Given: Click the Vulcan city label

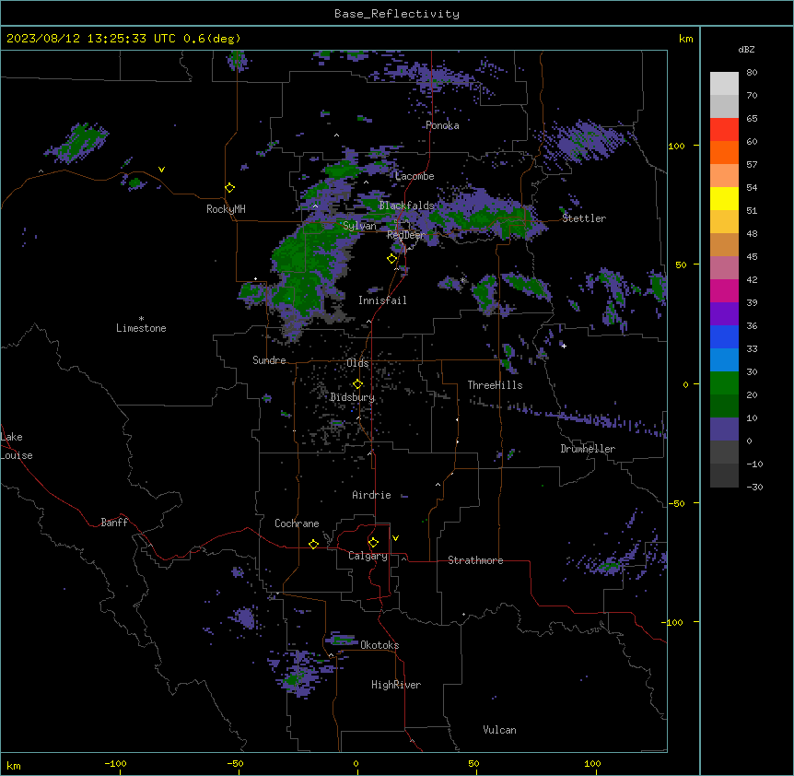Looking at the screenshot, I should coord(499,730).
